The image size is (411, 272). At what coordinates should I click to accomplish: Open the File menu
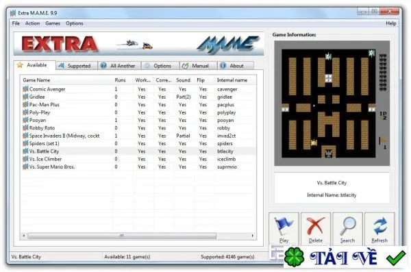(x=16, y=23)
